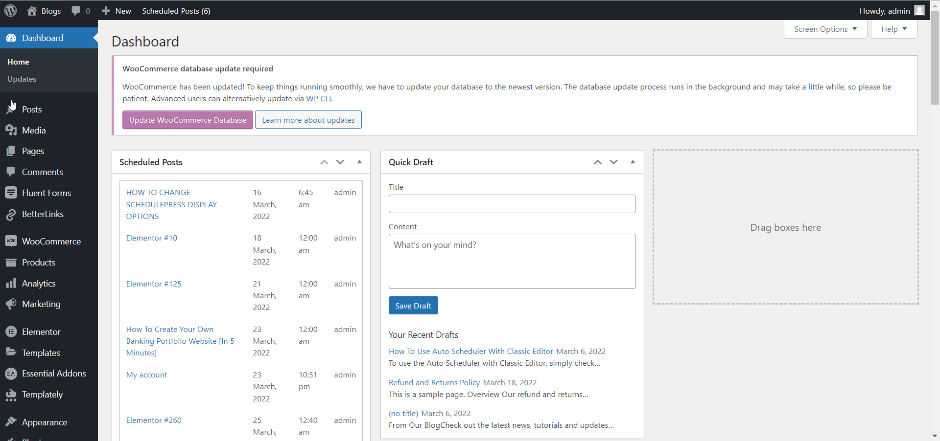Open the New menu in admin bar
Image resolution: width=940 pixels, height=441 pixels.
tap(117, 11)
